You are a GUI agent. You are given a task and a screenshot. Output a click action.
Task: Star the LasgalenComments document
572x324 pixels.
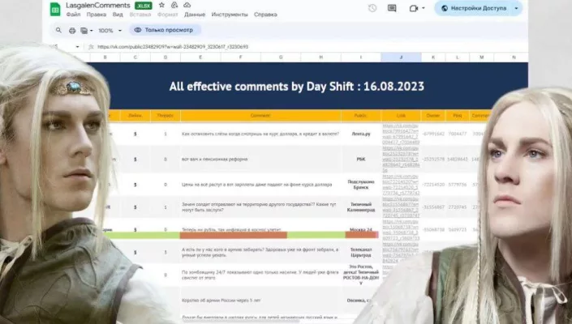(161, 5)
